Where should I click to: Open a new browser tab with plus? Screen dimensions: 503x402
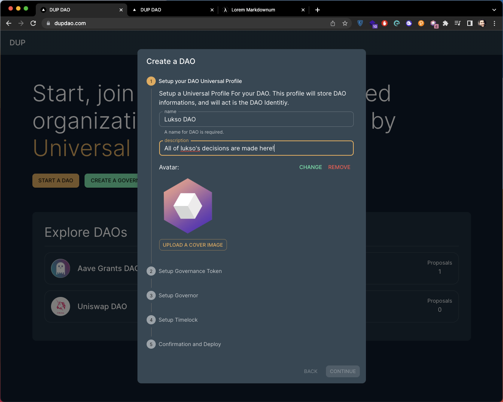pyautogui.click(x=318, y=10)
